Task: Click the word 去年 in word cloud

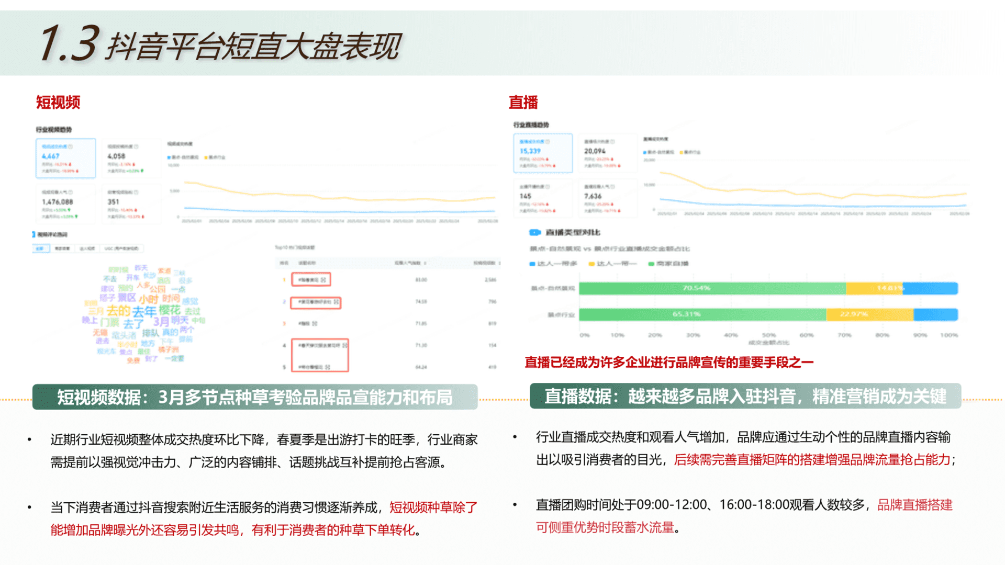Action: (144, 312)
